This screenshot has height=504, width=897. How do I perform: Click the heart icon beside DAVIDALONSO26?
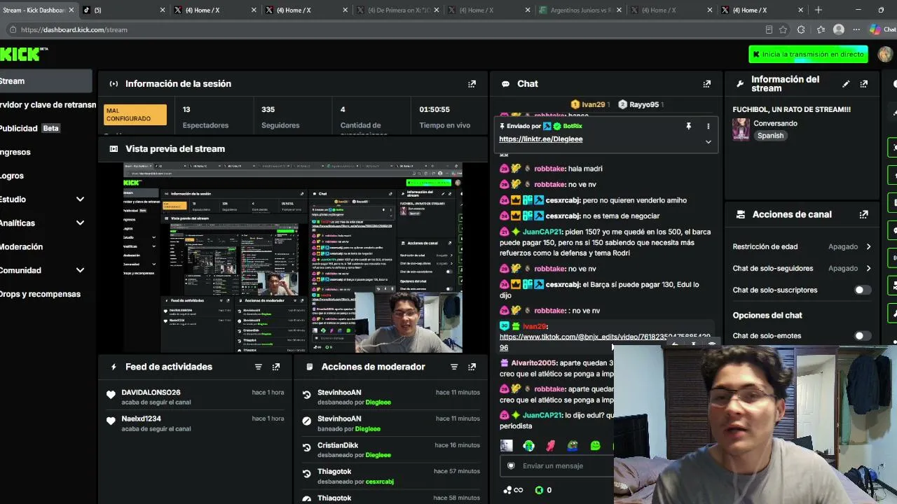pos(111,395)
